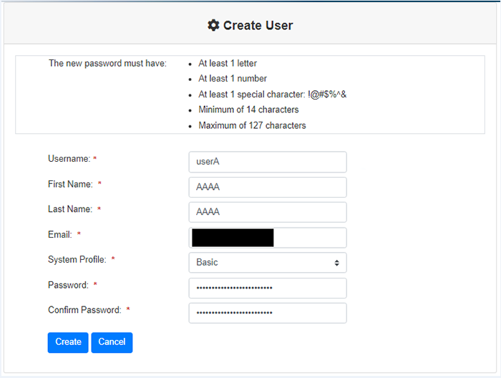Click the Email label text
The width and height of the screenshot is (501, 378).
(x=60, y=234)
